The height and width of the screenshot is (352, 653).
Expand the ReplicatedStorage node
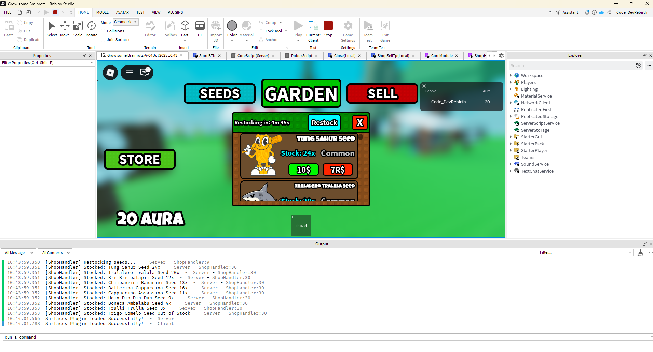coord(511,116)
